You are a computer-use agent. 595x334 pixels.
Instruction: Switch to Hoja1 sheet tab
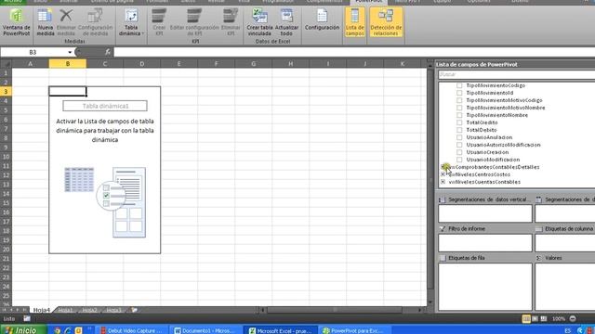point(65,310)
